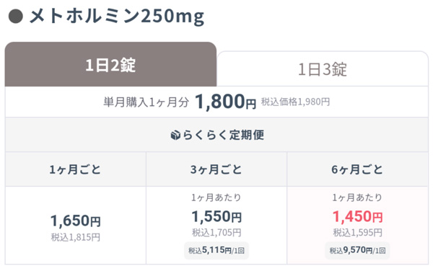Click 税込1,595円 under the six-month plan
The width and height of the screenshot is (433, 271).
358,233
